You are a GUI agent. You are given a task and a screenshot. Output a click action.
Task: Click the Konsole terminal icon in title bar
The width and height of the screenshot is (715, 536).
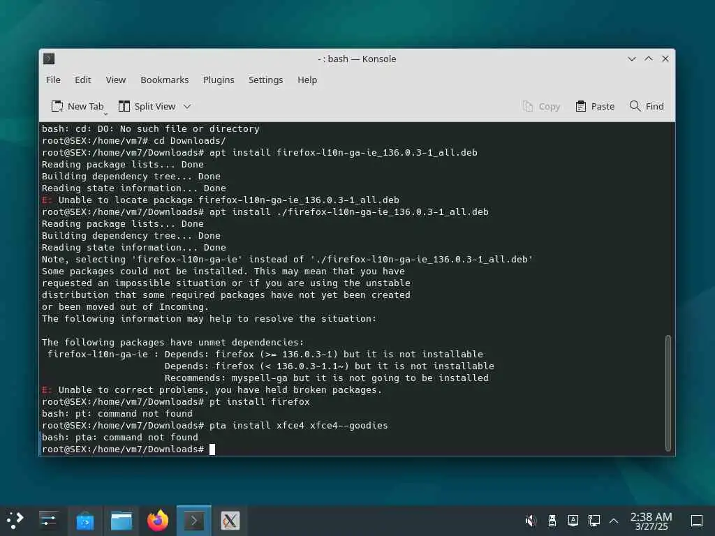coord(49,59)
